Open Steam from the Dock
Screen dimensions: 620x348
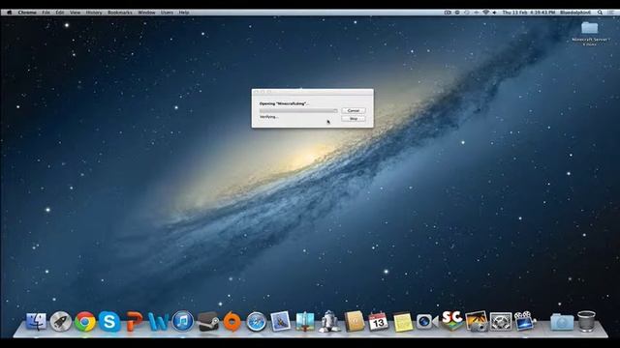[207, 322]
